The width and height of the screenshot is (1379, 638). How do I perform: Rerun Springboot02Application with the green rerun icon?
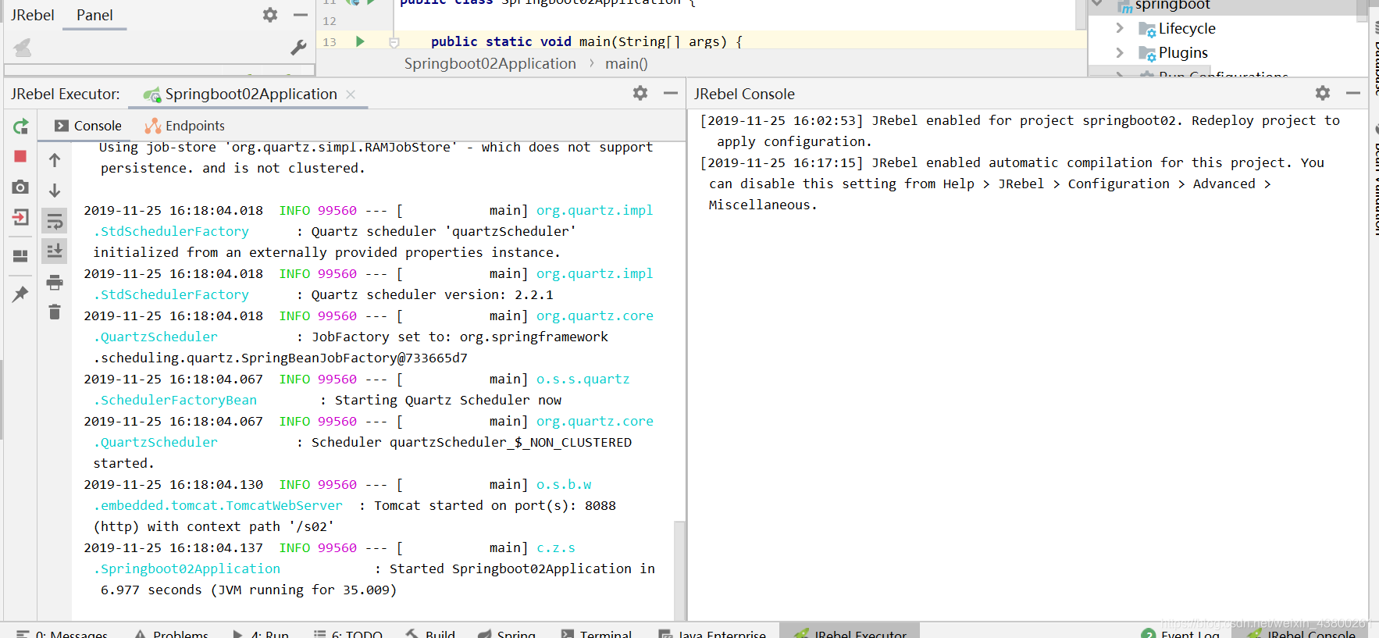[21, 127]
